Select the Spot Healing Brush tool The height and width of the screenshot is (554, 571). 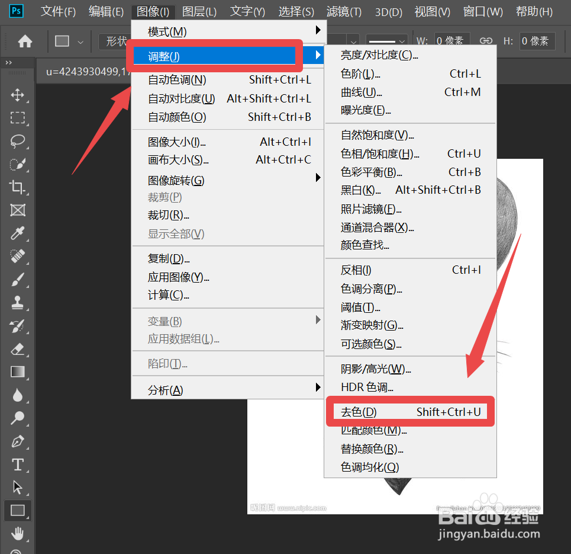tap(18, 257)
